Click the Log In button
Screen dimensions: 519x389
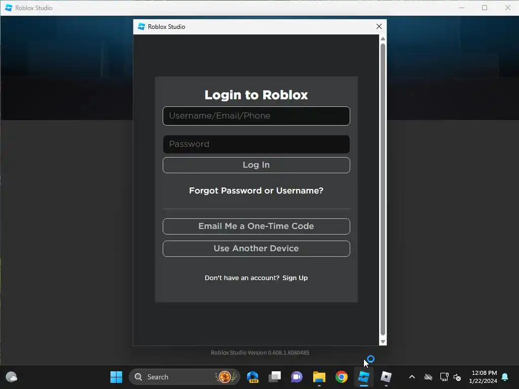256,165
